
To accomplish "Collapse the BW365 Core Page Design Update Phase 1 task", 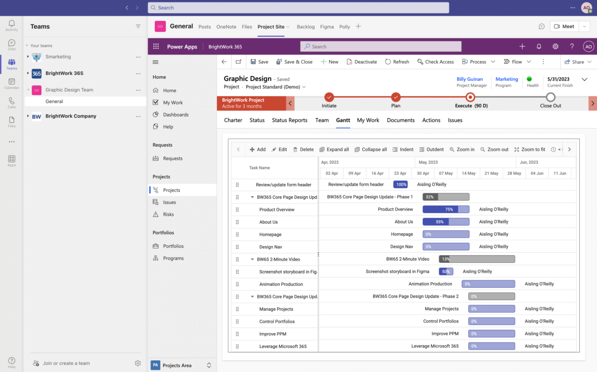I will pos(252,197).
